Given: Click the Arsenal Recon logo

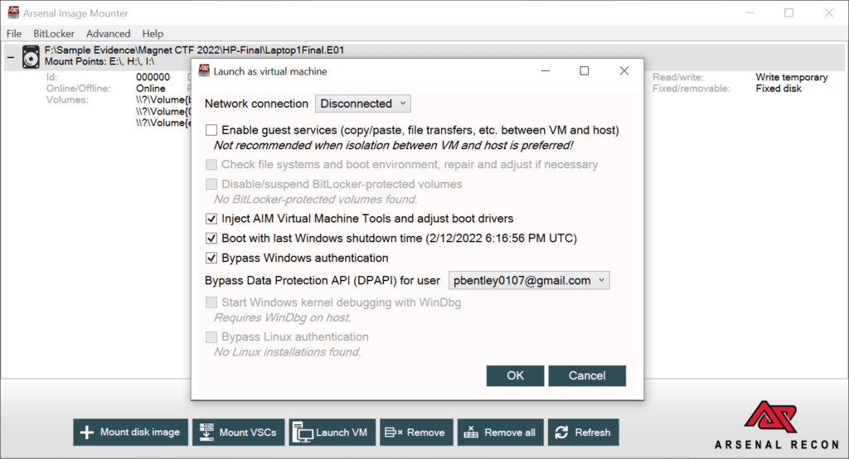Looking at the screenshot, I should (777, 425).
